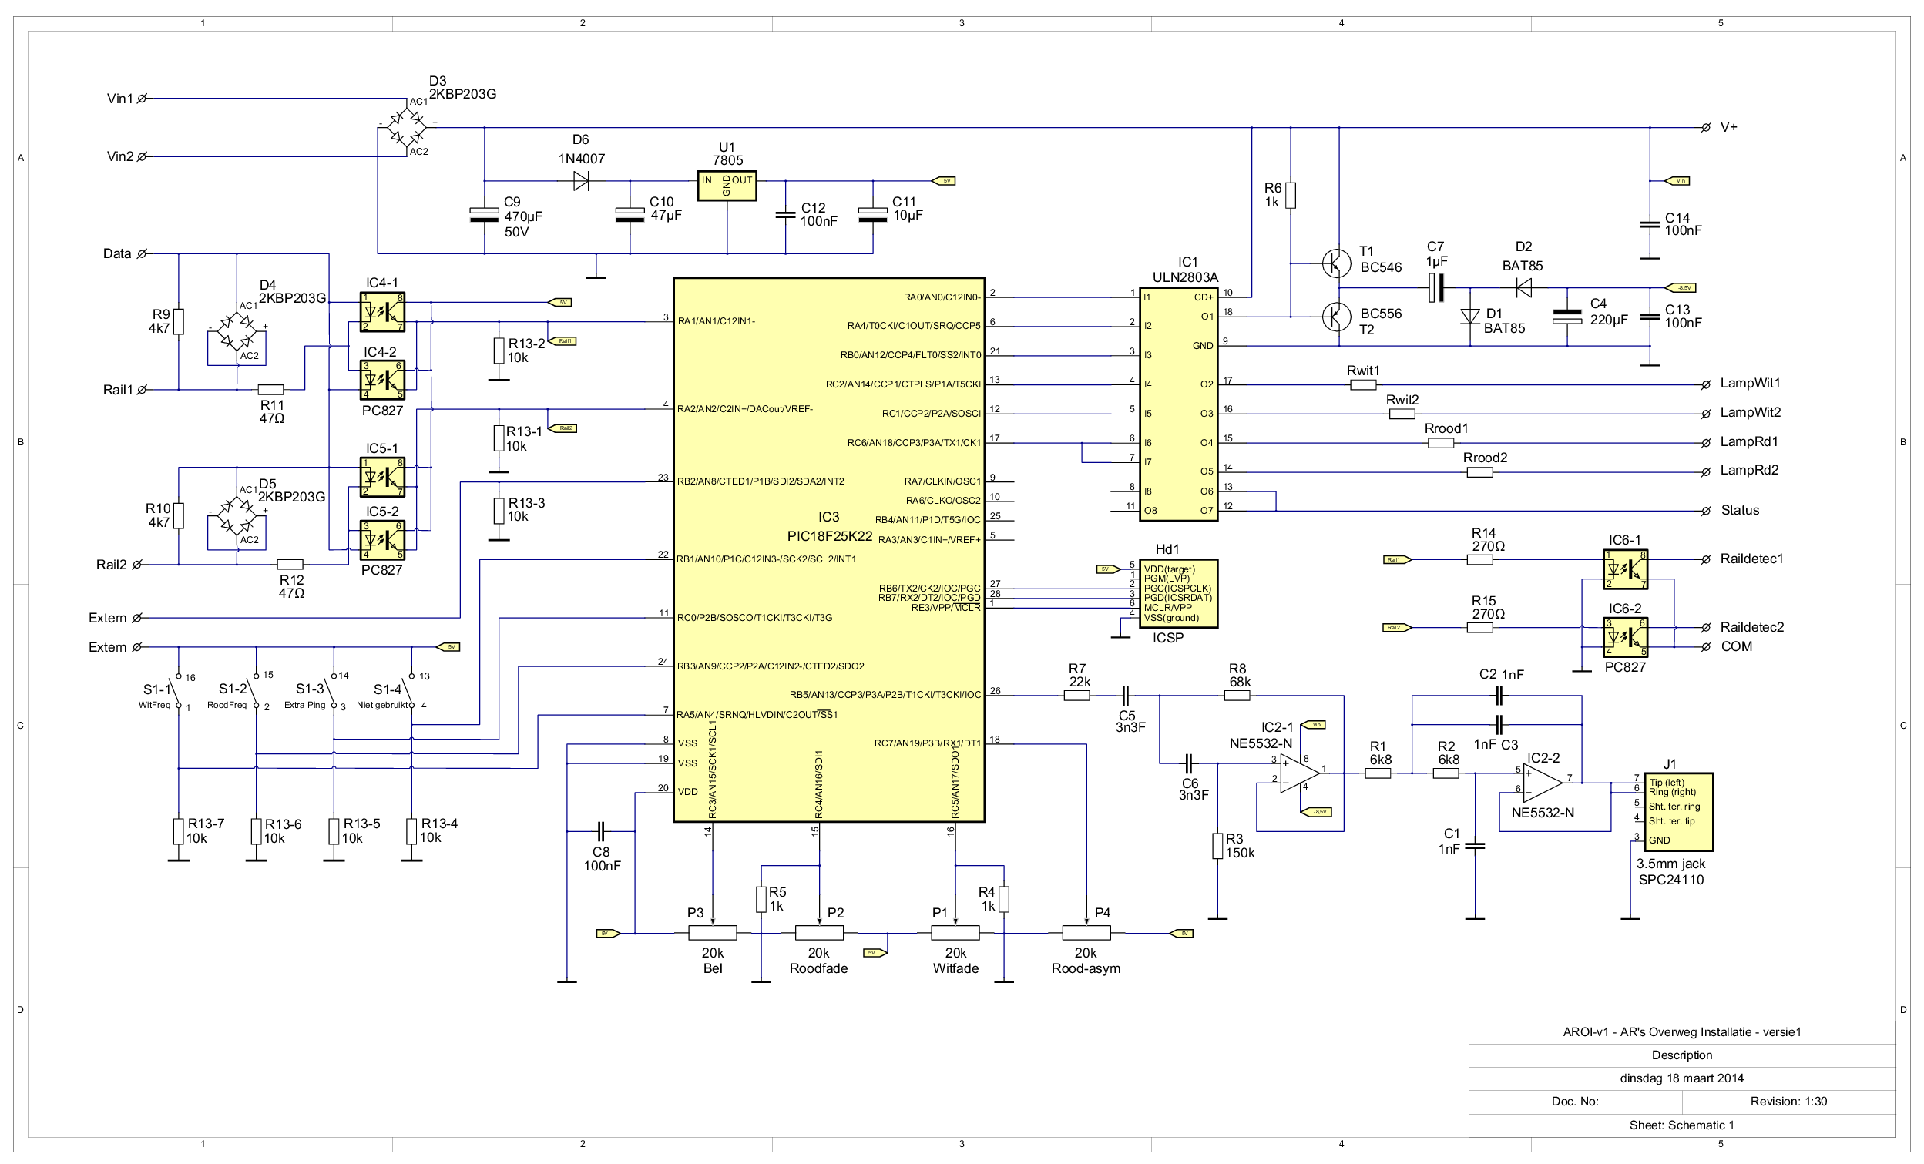Select the J1 3.5mm jack connector
Image resolution: width=1924 pixels, height=1164 pixels.
click(1678, 812)
